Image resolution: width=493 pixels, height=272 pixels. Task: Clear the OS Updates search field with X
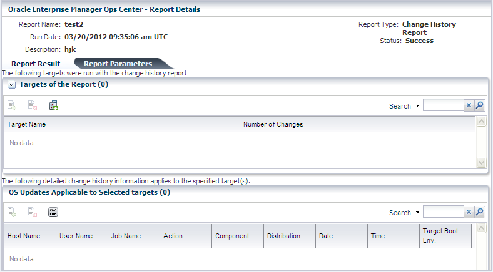pyautogui.click(x=469, y=212)
